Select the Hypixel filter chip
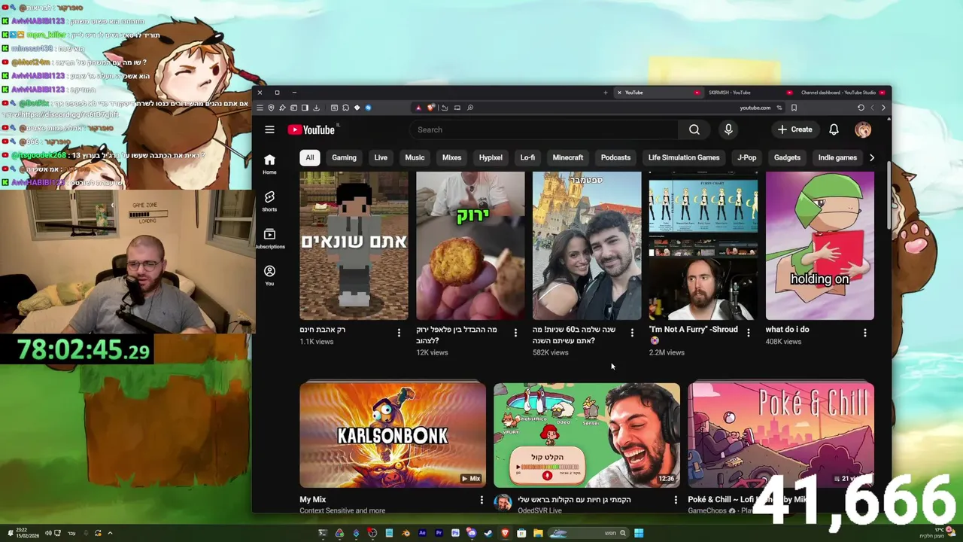The image size is (963, 542). [491, 157]
